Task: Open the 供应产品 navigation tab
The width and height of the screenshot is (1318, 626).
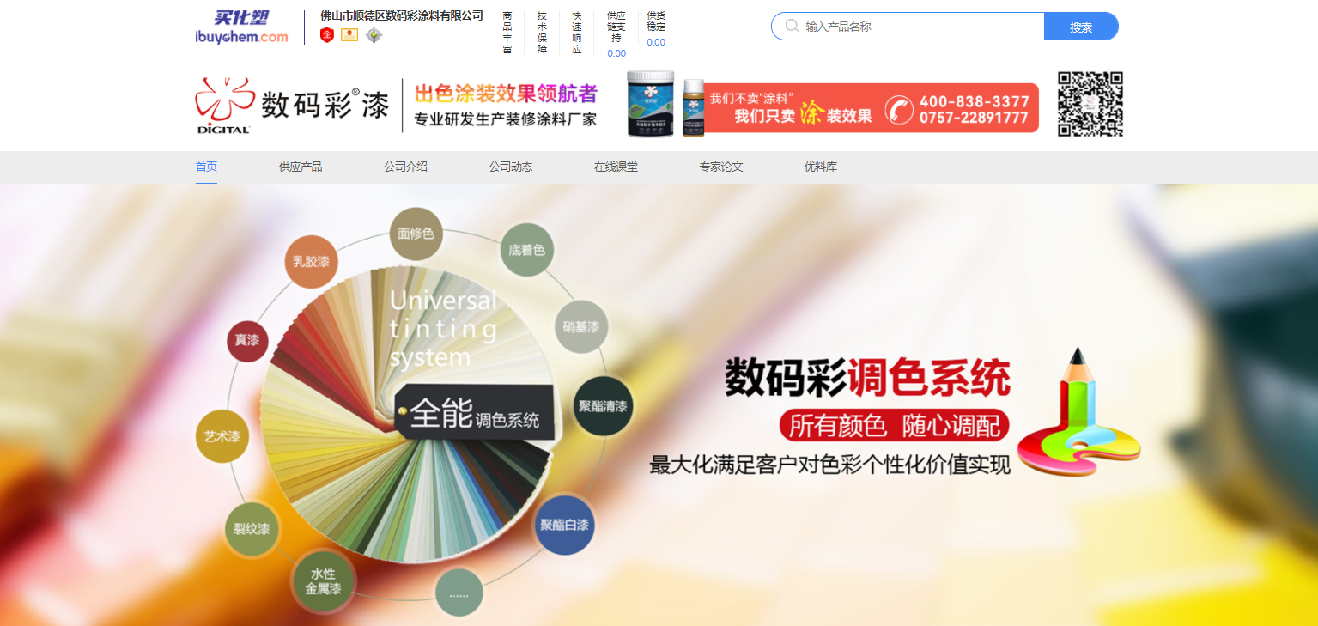Action: pos(301,167)
